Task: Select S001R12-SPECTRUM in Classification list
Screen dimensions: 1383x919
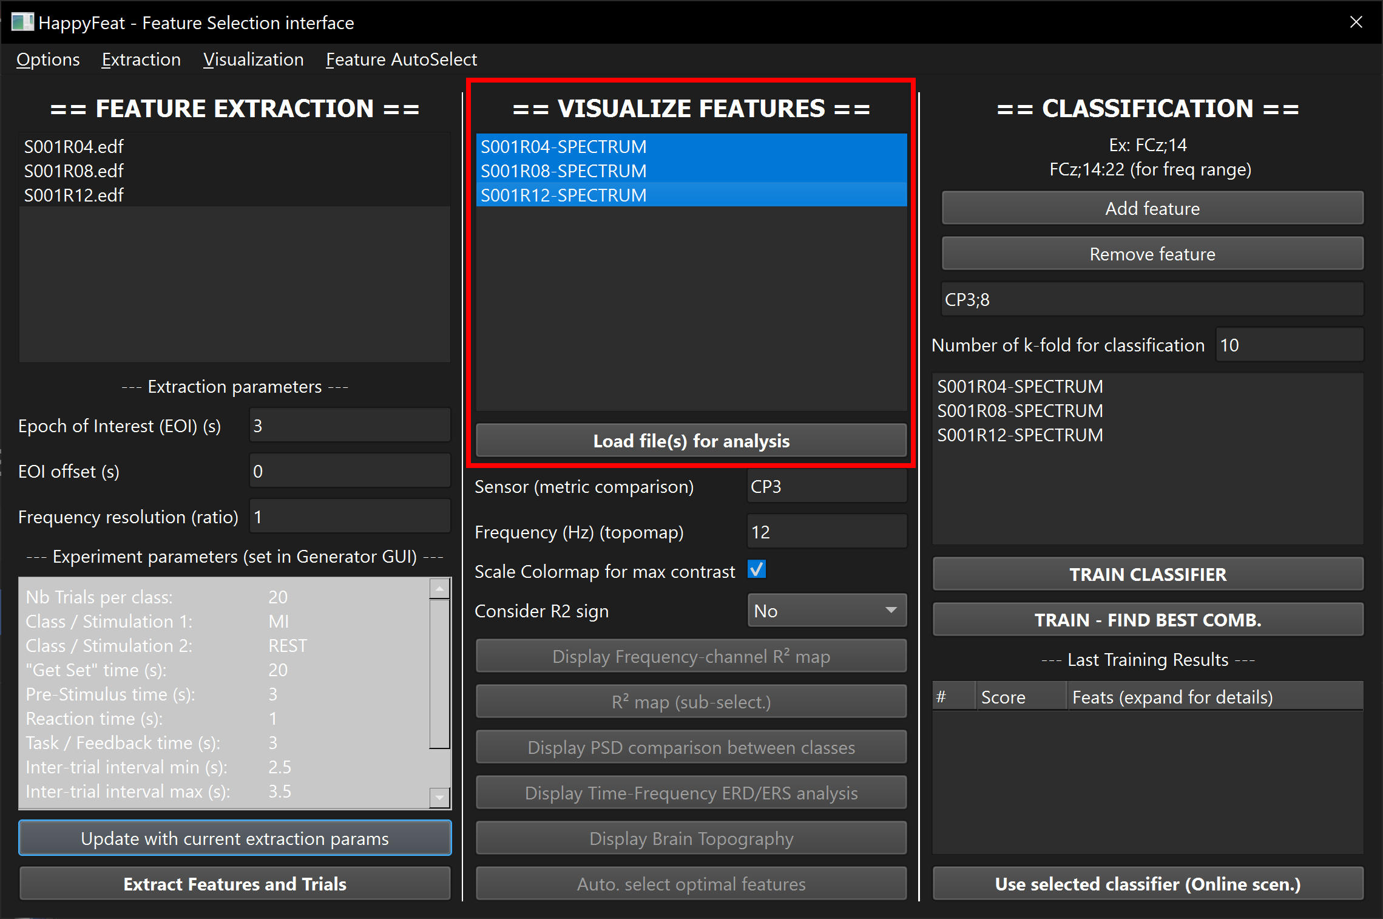Action: 1148,435
